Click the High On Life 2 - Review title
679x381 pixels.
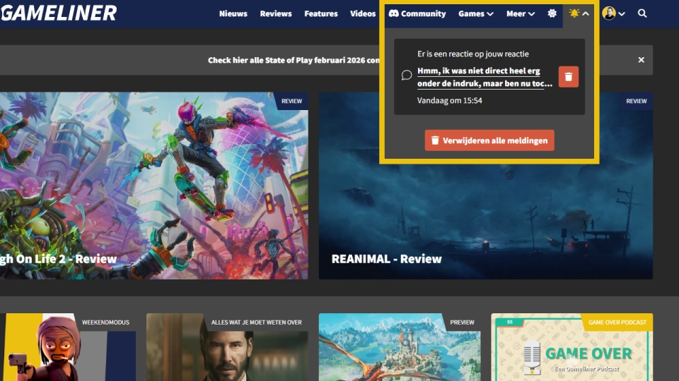59,259
